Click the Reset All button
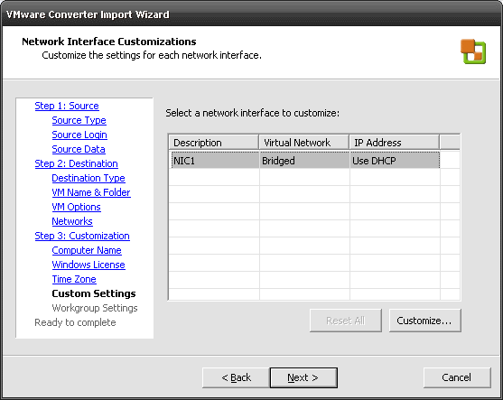 tap(346, 321)
